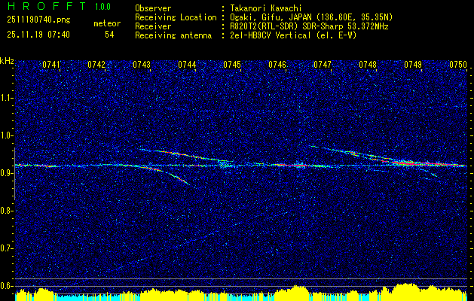
Task: Click the Receiving antenna label
Action: (x=173, y=35)
